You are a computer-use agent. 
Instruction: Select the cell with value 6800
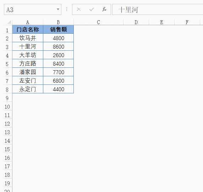click(59, 81)
